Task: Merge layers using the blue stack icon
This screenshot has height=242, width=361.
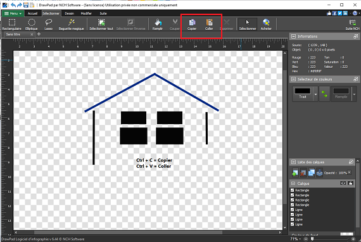Action: [x=320, y=173]
